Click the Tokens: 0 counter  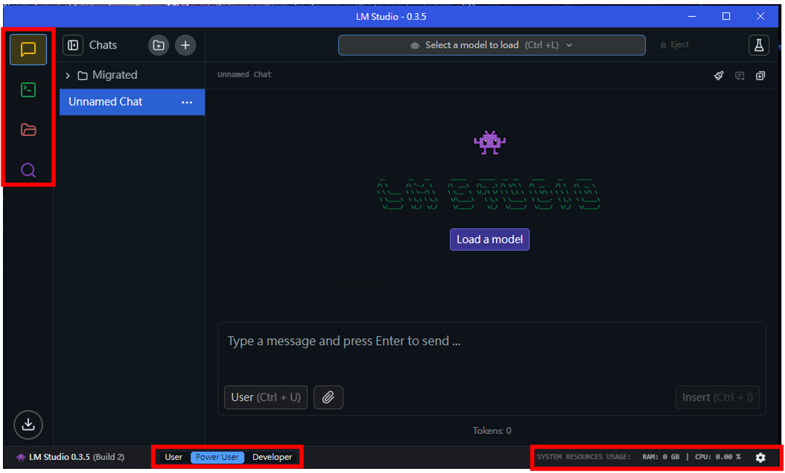tap(492, 431)
